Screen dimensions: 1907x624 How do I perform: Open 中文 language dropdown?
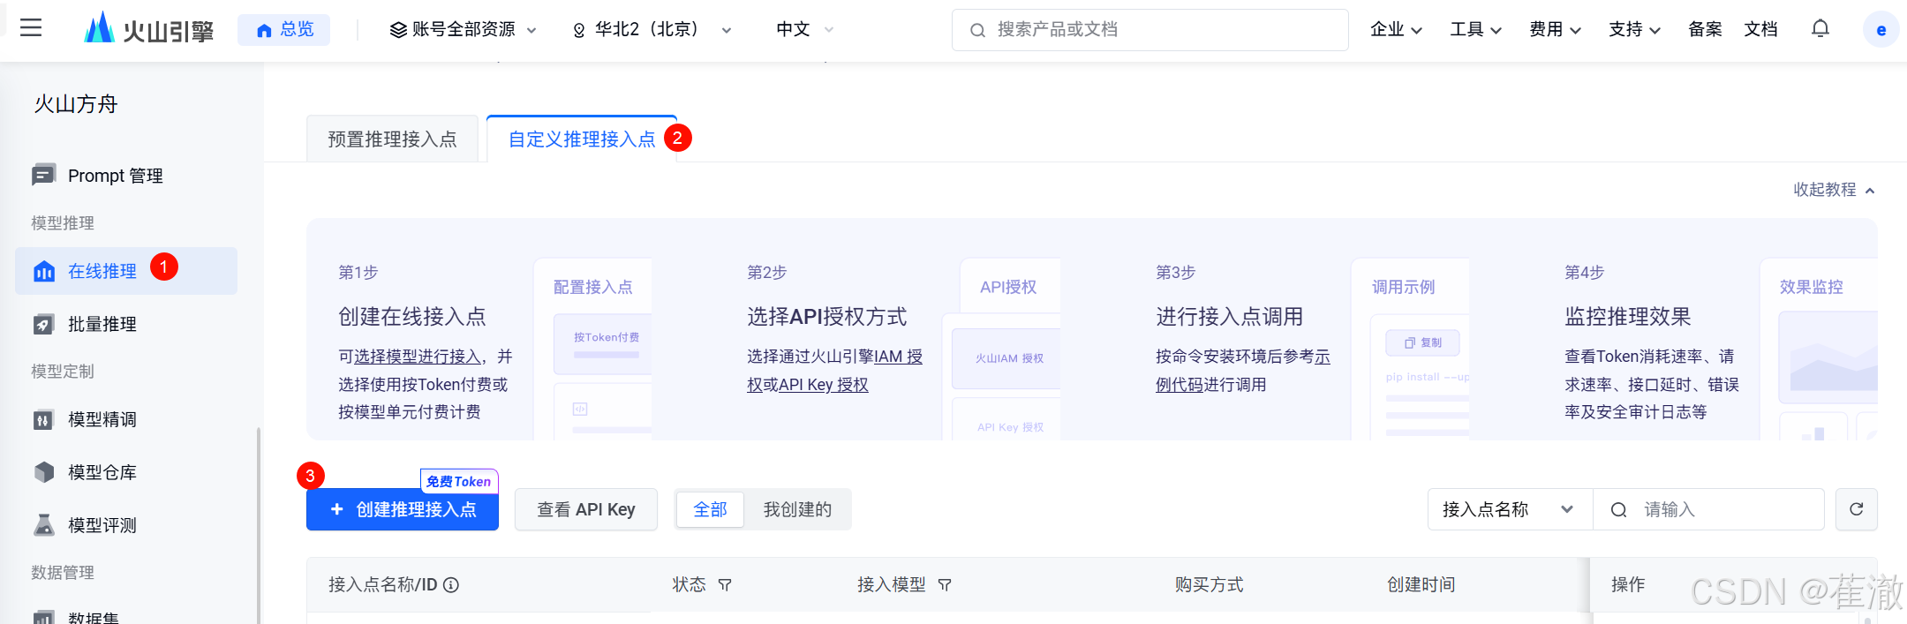click(x=804, y=29)
